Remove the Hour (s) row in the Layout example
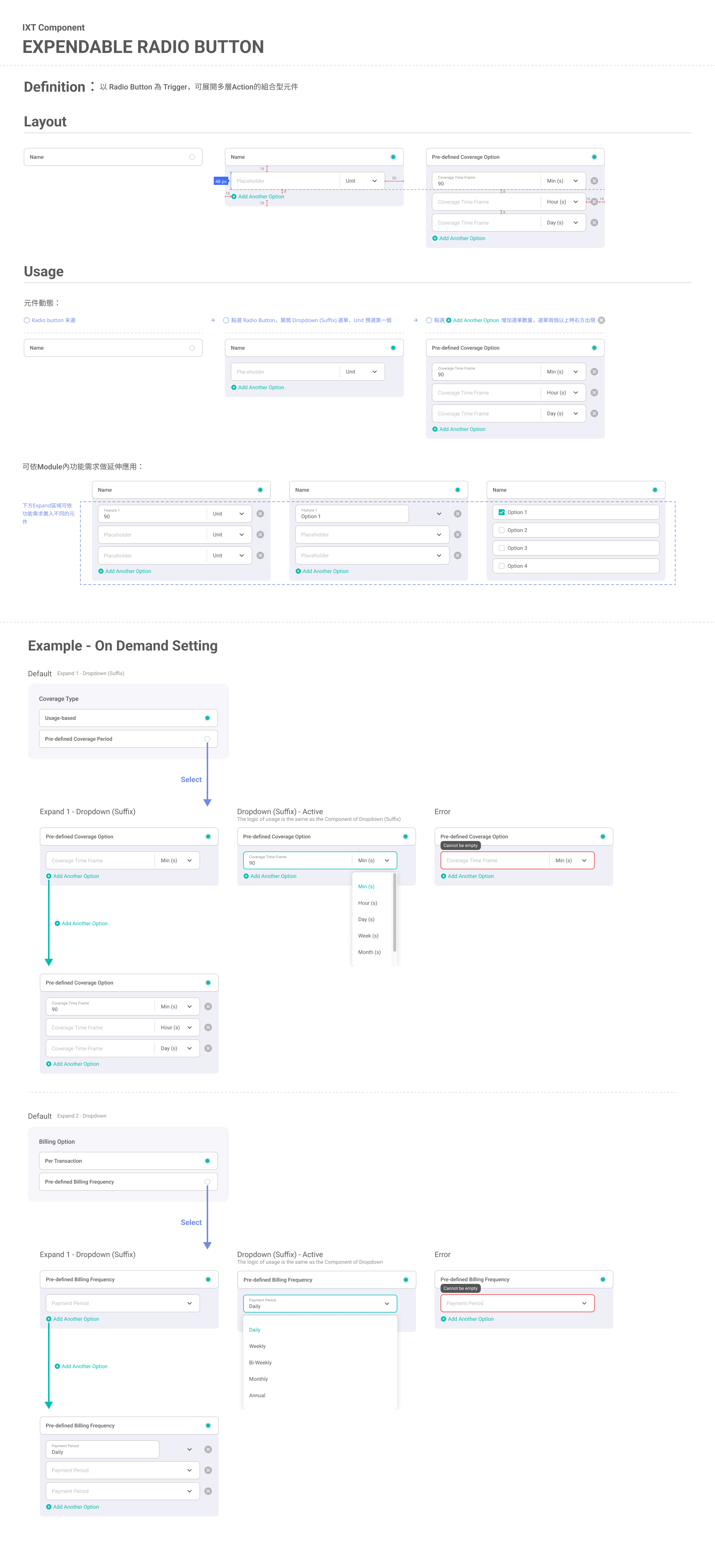Image resolution: width=715 pixels, height=1556 pixels. point(594,202)
